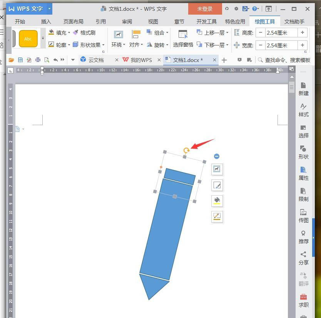Screen dimensions: 321x318
Task: Click the shape rotation handle
Action: tap(186, 151)
